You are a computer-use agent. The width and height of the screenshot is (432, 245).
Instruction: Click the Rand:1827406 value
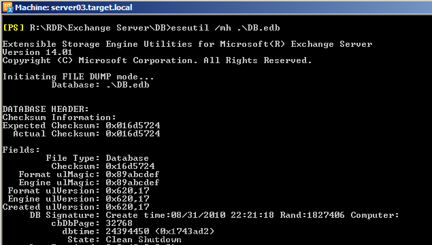tap(312, 215)
